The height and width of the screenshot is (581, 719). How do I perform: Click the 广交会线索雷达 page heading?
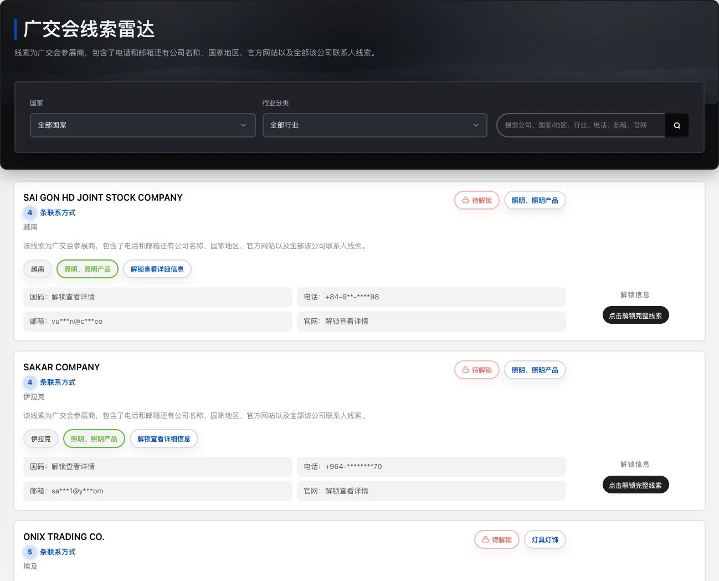point(89,29)
